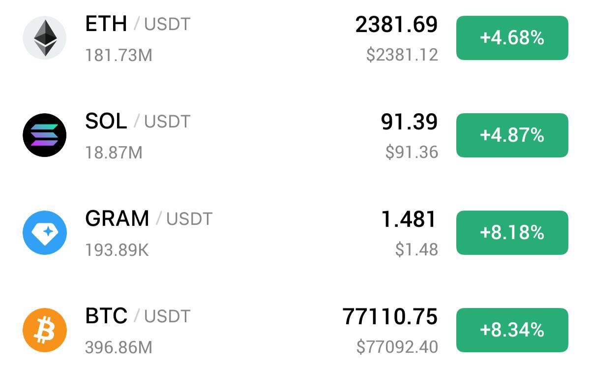Viewport: 591px width, 366px height.
Task: Select the SOL price 91.39
Action: point(409,122)
